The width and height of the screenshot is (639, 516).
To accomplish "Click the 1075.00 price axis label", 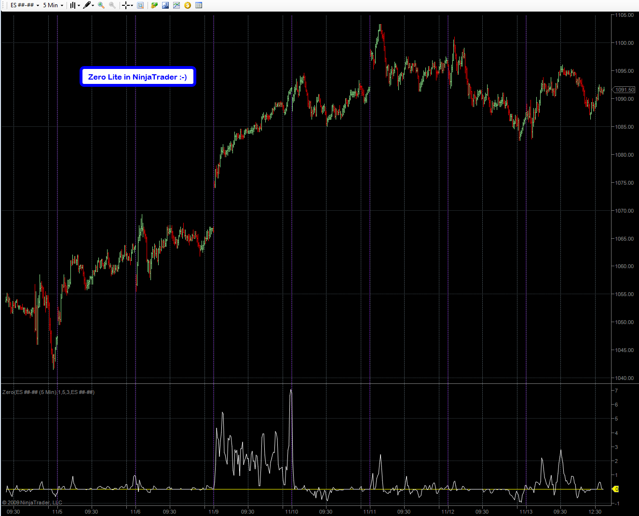I will (x=624, y=183).
